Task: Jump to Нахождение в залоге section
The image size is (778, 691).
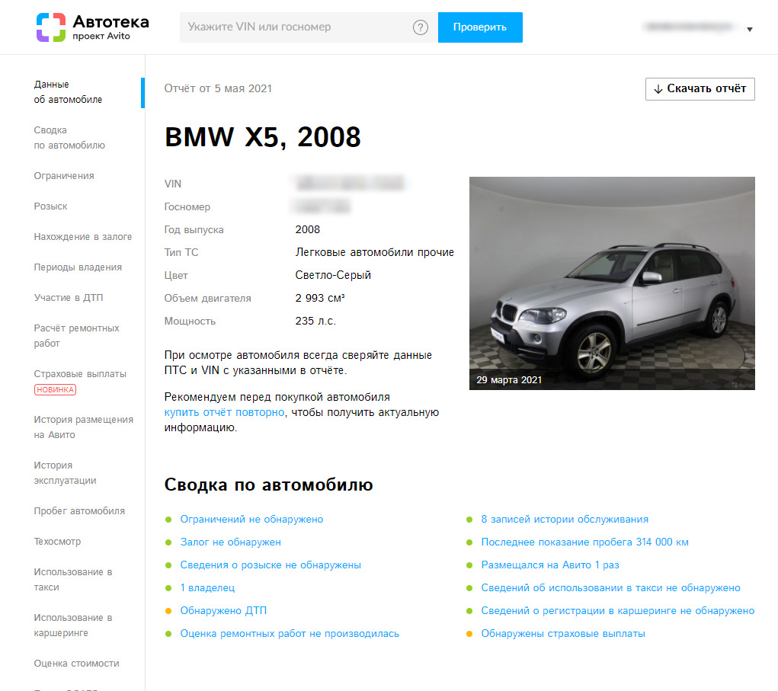Action: coord(83,237)
